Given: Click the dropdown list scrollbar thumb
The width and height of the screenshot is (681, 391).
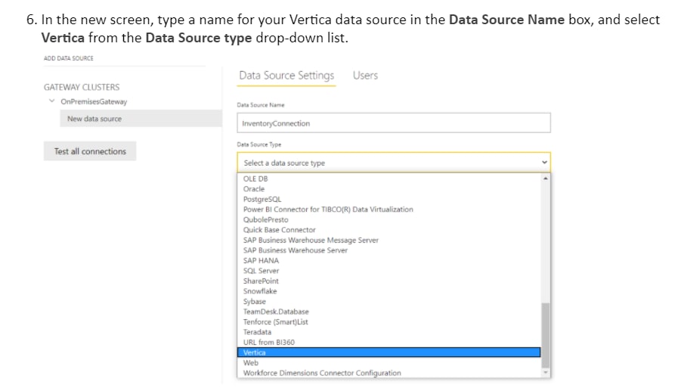Looking at the screenshot, I should tap(546, 335).
